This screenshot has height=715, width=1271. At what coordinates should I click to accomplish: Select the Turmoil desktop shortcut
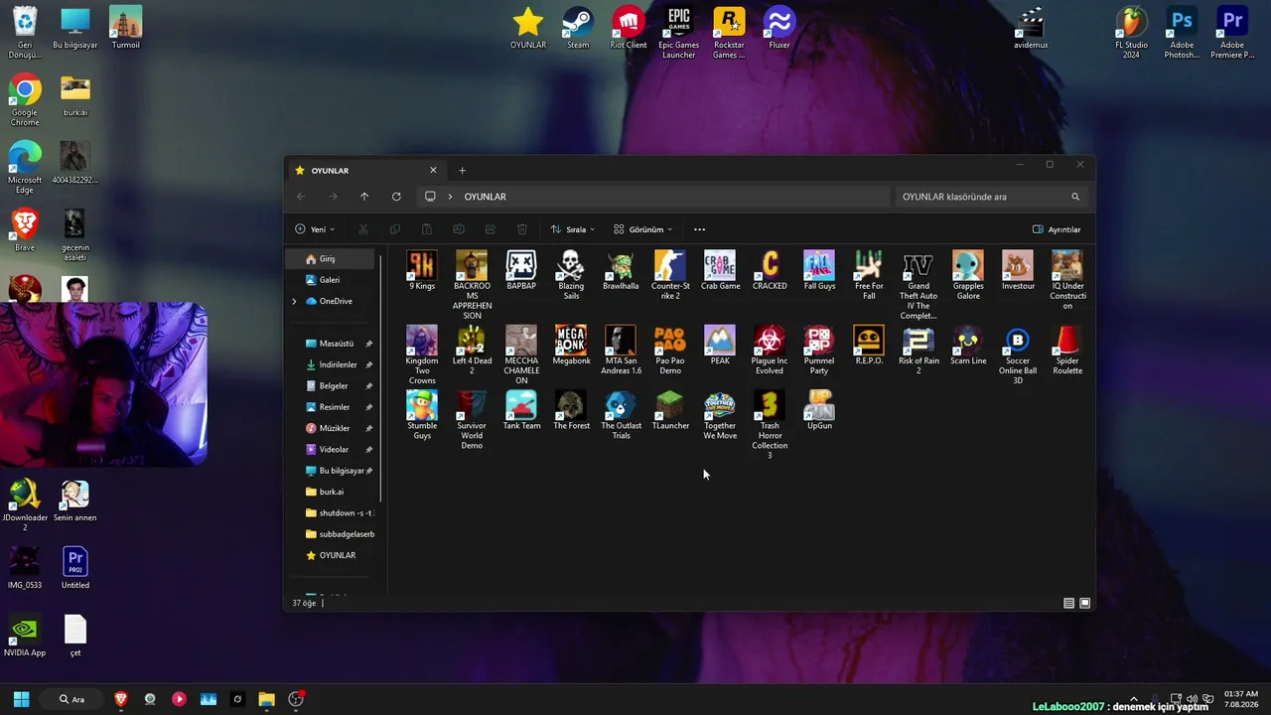point(125,28)
